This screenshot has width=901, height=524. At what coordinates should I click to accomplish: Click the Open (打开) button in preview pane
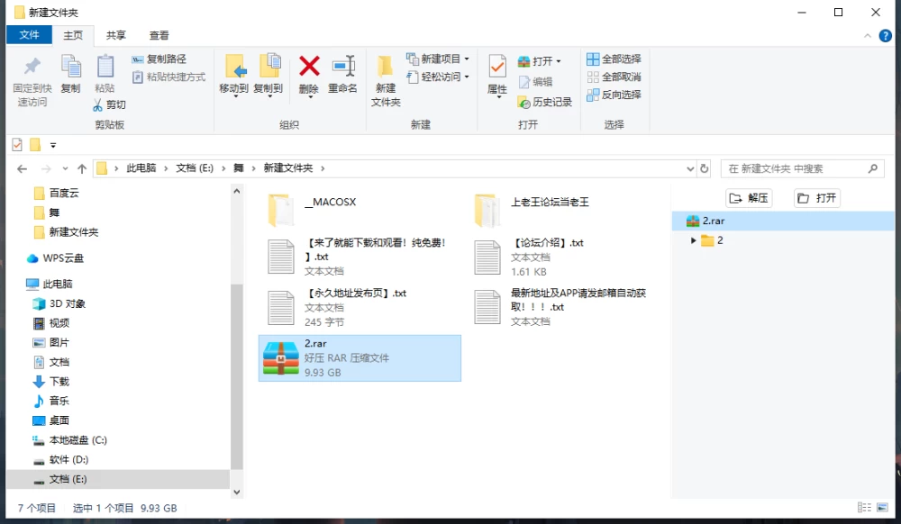coord(817,198)
